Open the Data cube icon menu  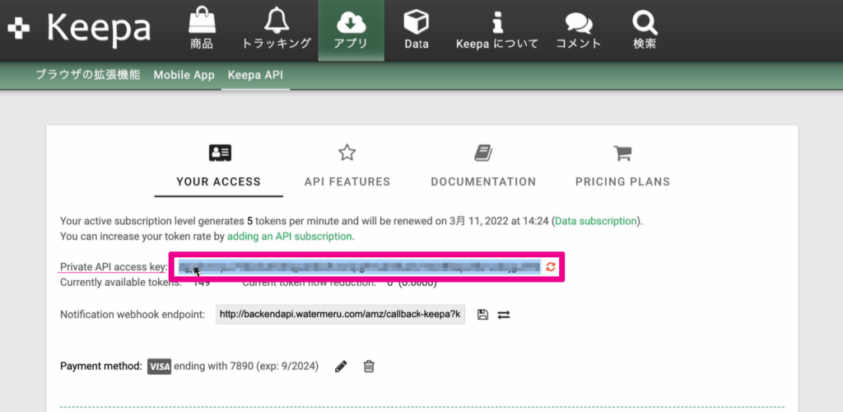tap(417, 30)
